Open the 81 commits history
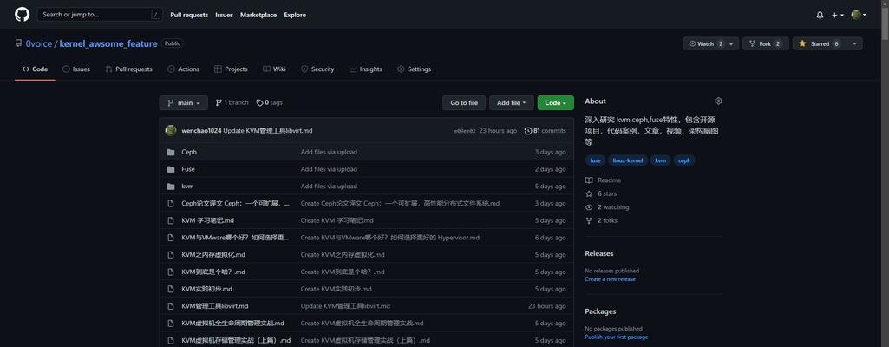This screenshot has width=889, height=347. (x=546, y=131)
